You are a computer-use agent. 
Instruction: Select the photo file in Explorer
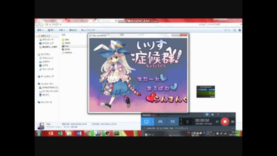point(66,49)
